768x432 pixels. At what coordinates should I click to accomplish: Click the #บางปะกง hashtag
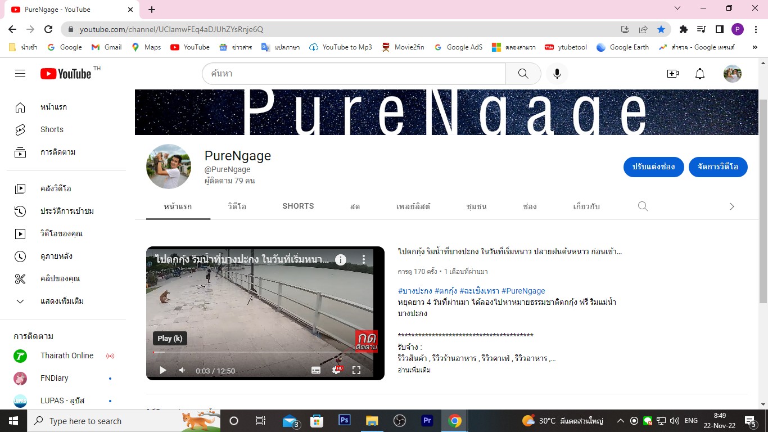(415, 291)
